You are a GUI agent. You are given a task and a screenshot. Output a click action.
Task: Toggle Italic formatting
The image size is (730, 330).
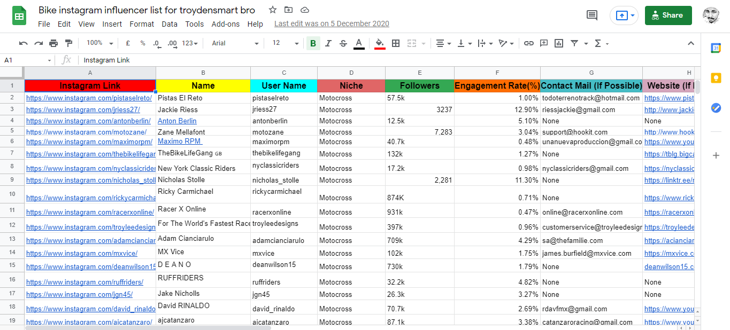pos(328,43)
